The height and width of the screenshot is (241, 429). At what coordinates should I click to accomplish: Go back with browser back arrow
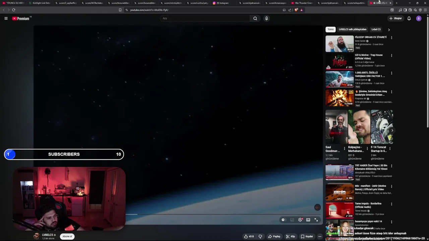pyautogui.click(x=4, y=10)
